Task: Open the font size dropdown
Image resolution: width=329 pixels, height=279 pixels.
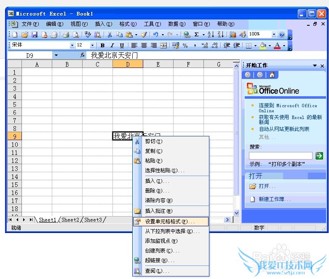Action: [92, 46]
